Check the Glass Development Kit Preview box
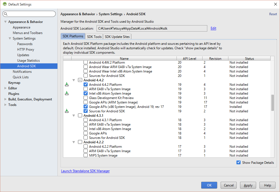Viewport: 280px width, 192px height. pyautogui.click(x=86, y=98)
